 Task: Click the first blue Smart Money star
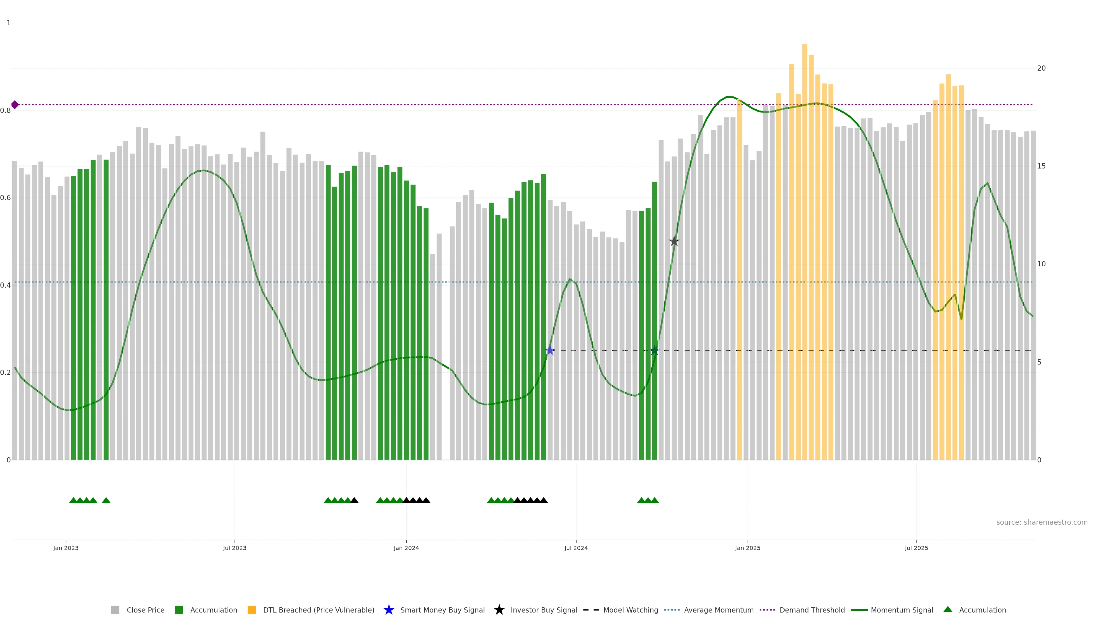[550, 351]
